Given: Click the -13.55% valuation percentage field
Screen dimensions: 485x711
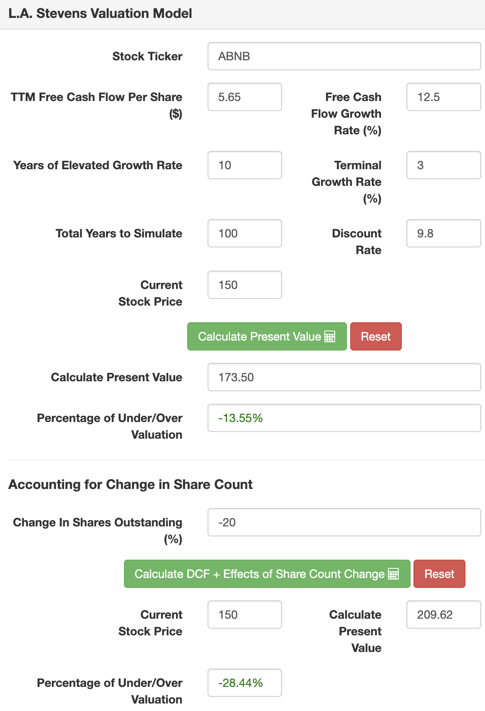Looking at the screenshot, I should tap(344, 418).
